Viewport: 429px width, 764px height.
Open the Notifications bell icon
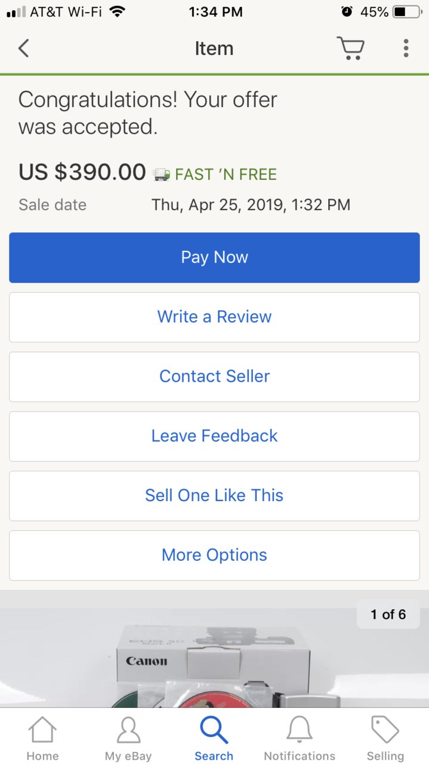pos(300,731)
